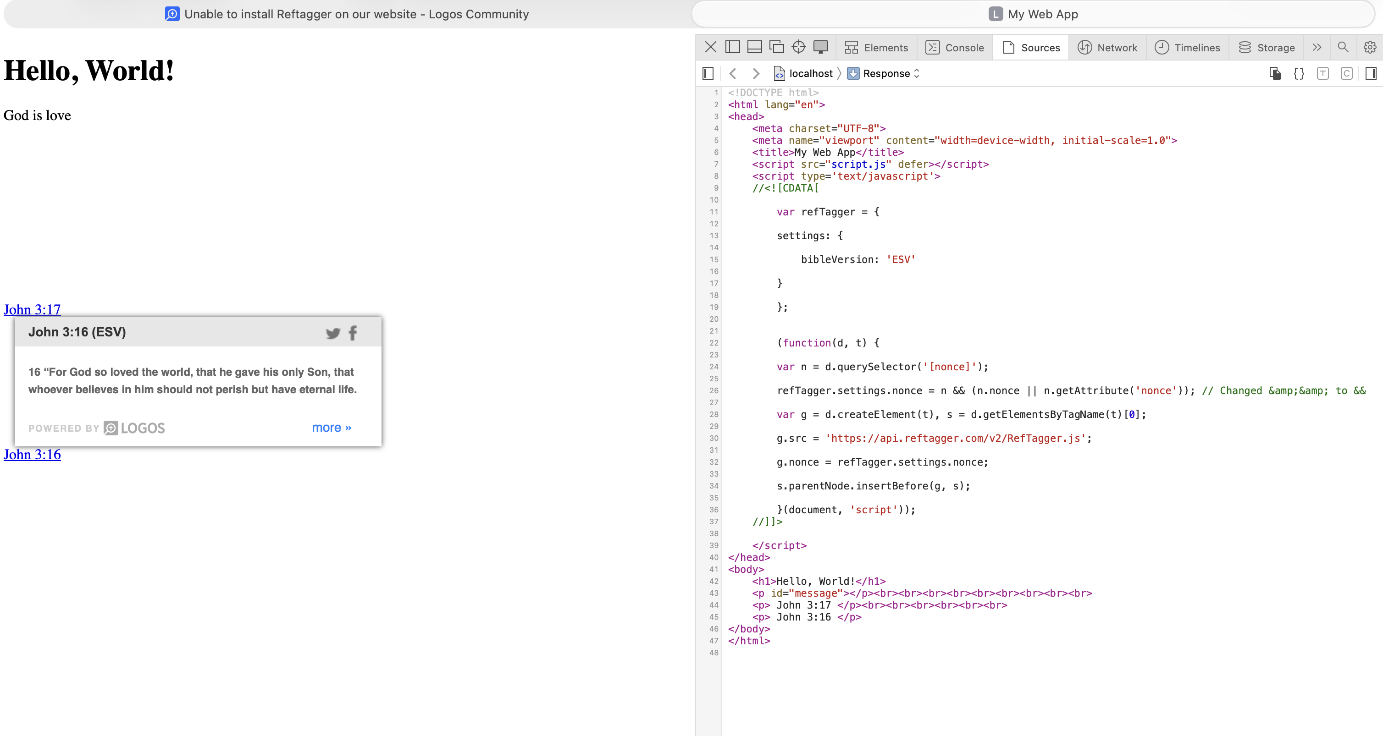
Task: Click the pretty print braces icon
Action: click(x=1299, y=73)
